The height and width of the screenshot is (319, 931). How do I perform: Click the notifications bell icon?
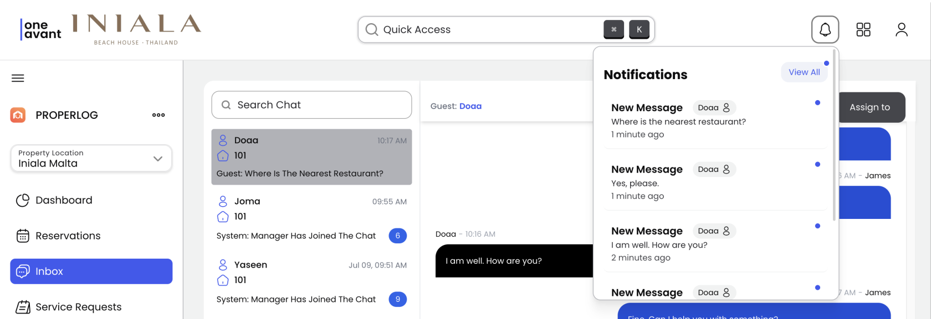pos(825,30)
